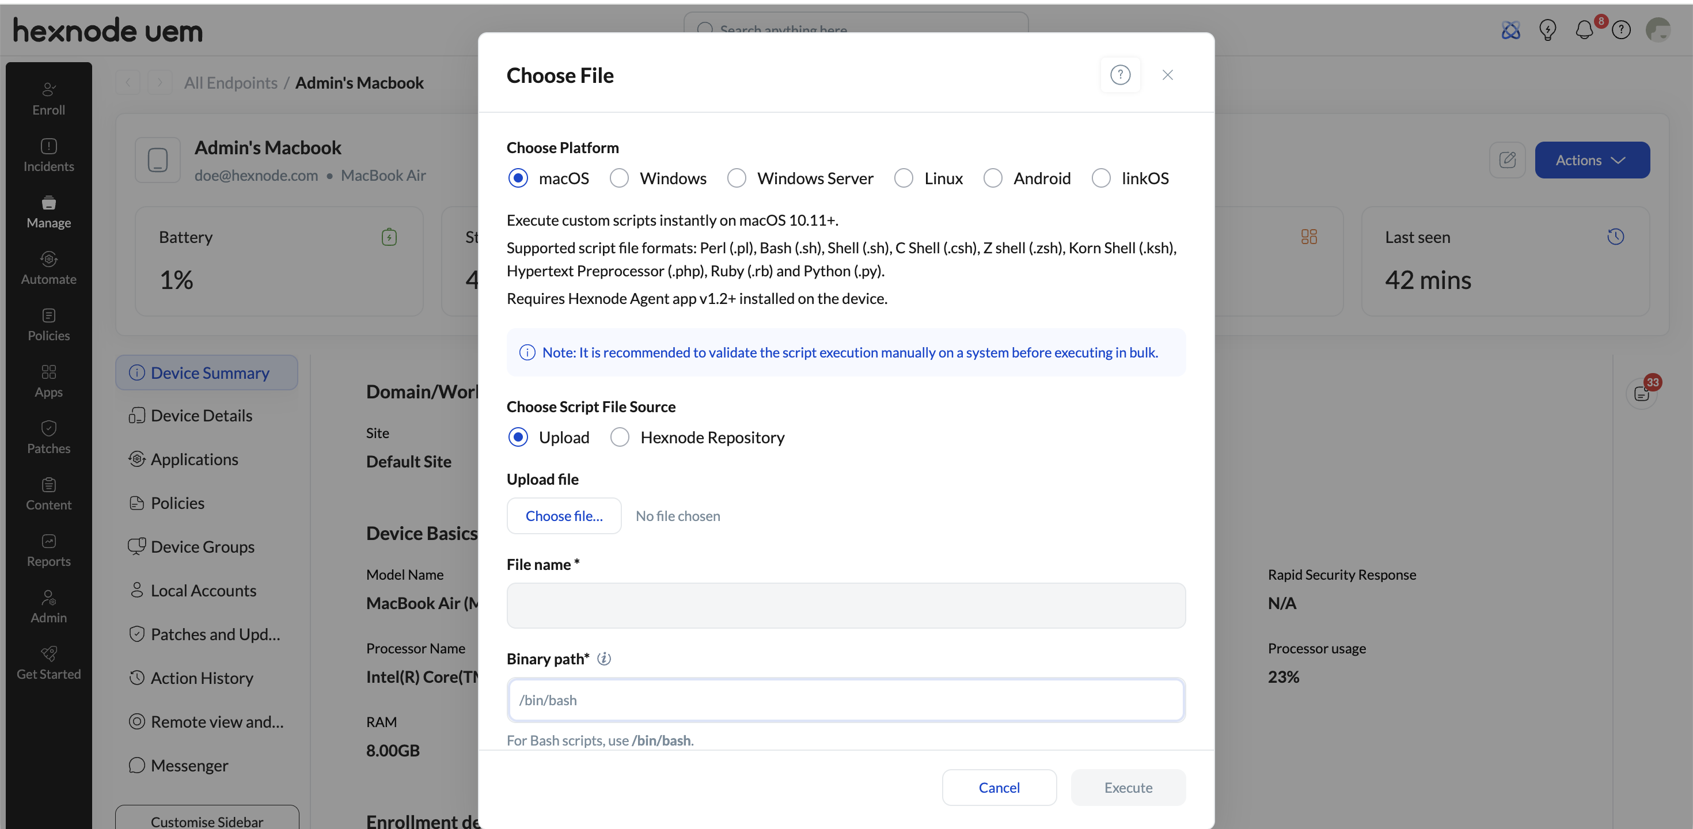Click the hexnode uem logo
This screenshot has width=1693, height=829.
pyautogui.click(x=108, y=30)
